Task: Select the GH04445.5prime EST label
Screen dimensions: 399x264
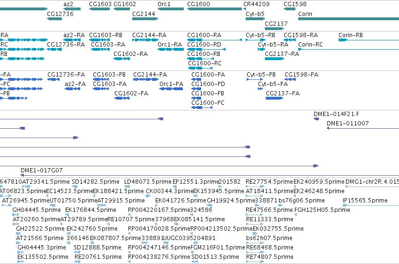Action: click(37, 210)
